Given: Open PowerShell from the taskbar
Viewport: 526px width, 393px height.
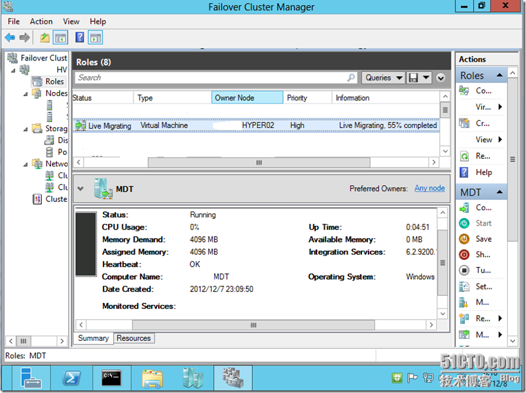Looking at the screenshot, I should click(x=71, y=378).
